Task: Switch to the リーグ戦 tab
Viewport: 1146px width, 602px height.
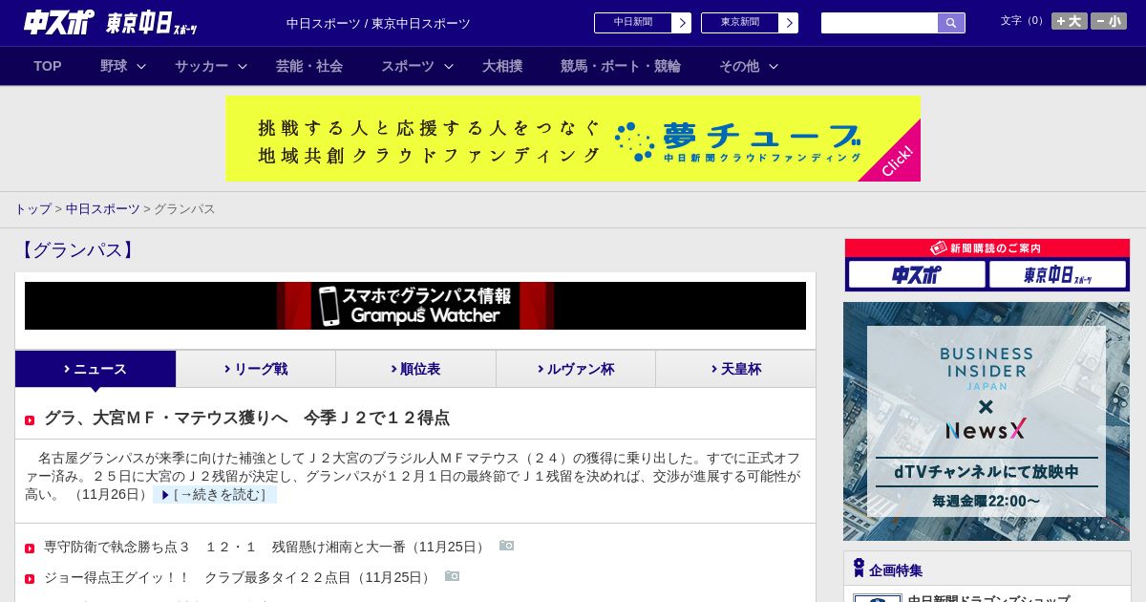Action: click(x=256, y=369)
